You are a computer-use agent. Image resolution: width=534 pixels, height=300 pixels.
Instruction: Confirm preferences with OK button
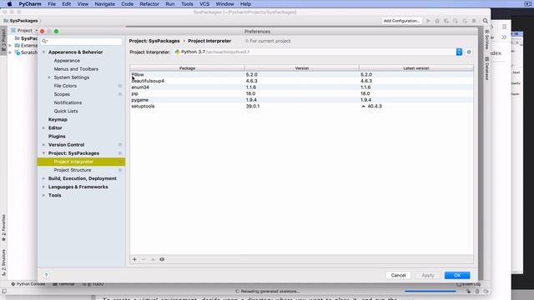457,275
